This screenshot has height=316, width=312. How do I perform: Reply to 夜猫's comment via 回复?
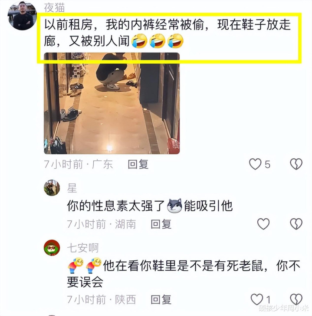coord(138,164)
